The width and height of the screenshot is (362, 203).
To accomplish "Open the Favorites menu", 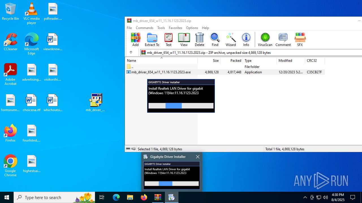I will click(175, 28).
